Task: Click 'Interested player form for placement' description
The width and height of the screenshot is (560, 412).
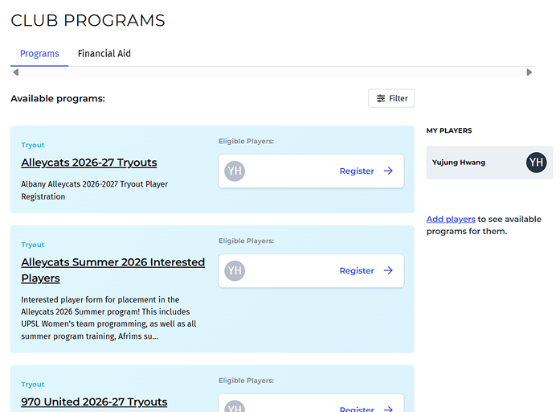Action: (x=108, y=318)
